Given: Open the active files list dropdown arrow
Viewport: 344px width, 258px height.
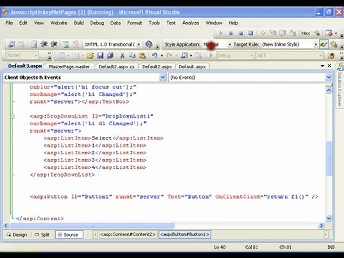Looking at the screenshot, I should coord(322,66).
